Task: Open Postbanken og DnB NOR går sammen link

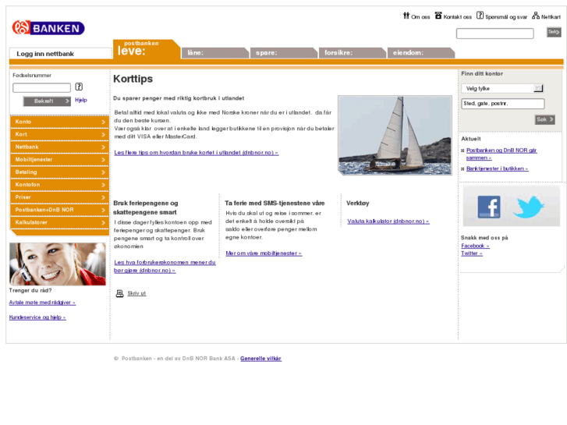Action: coord(501,154)
